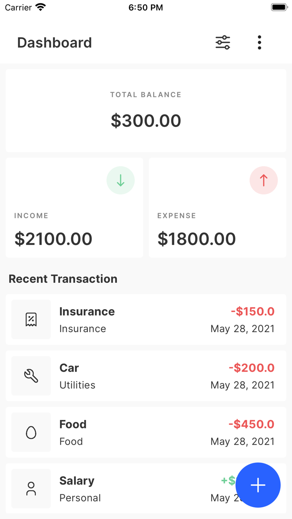Click the person icon beside Salary
The width and height of the screenshot is (292, 519).
click(31, 488)
